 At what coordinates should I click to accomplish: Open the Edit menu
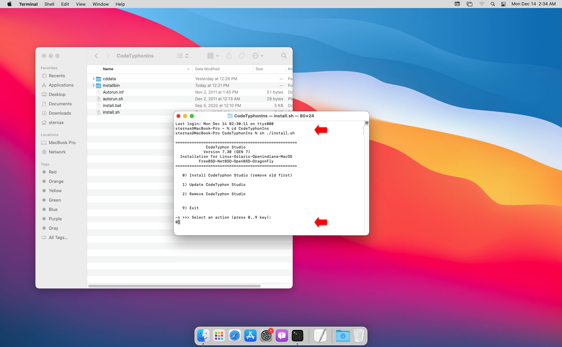tap(65, 4)
